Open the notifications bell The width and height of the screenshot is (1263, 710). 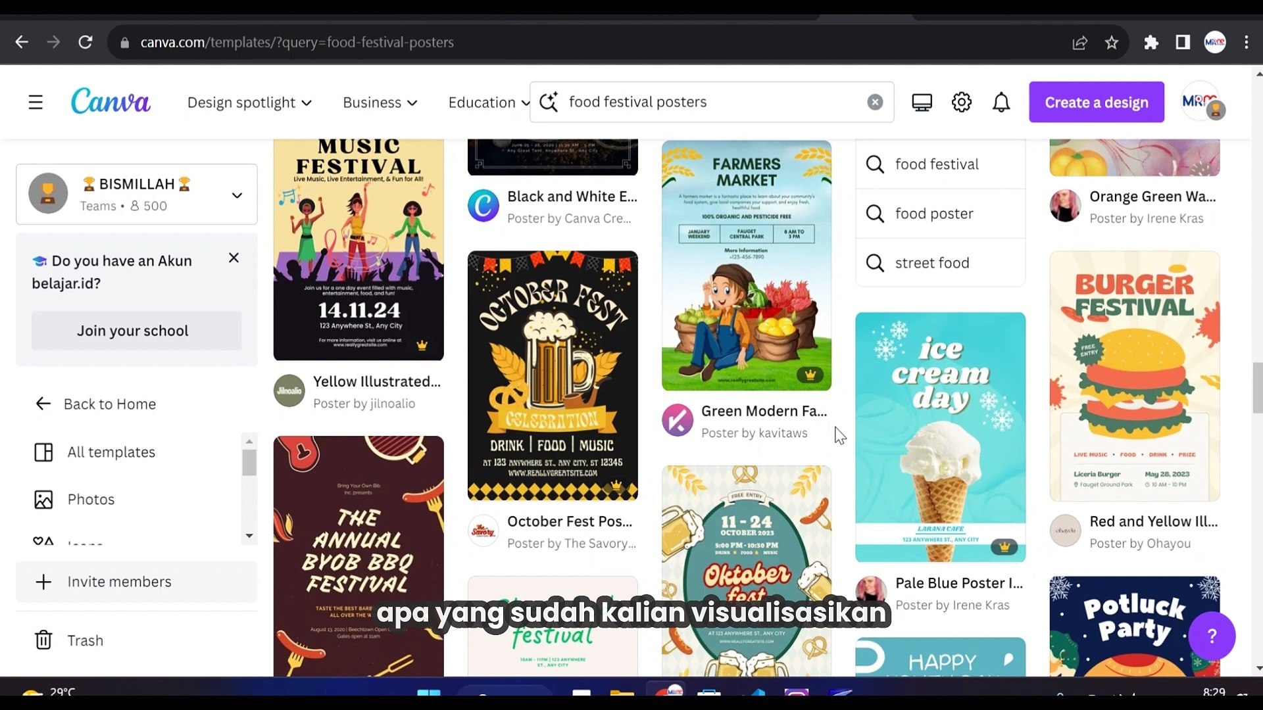click(x=1001, y=102)
